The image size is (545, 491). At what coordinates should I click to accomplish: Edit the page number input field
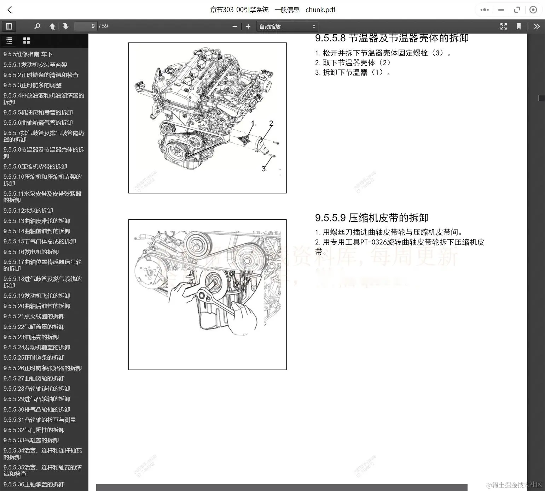tap(86, 26)
